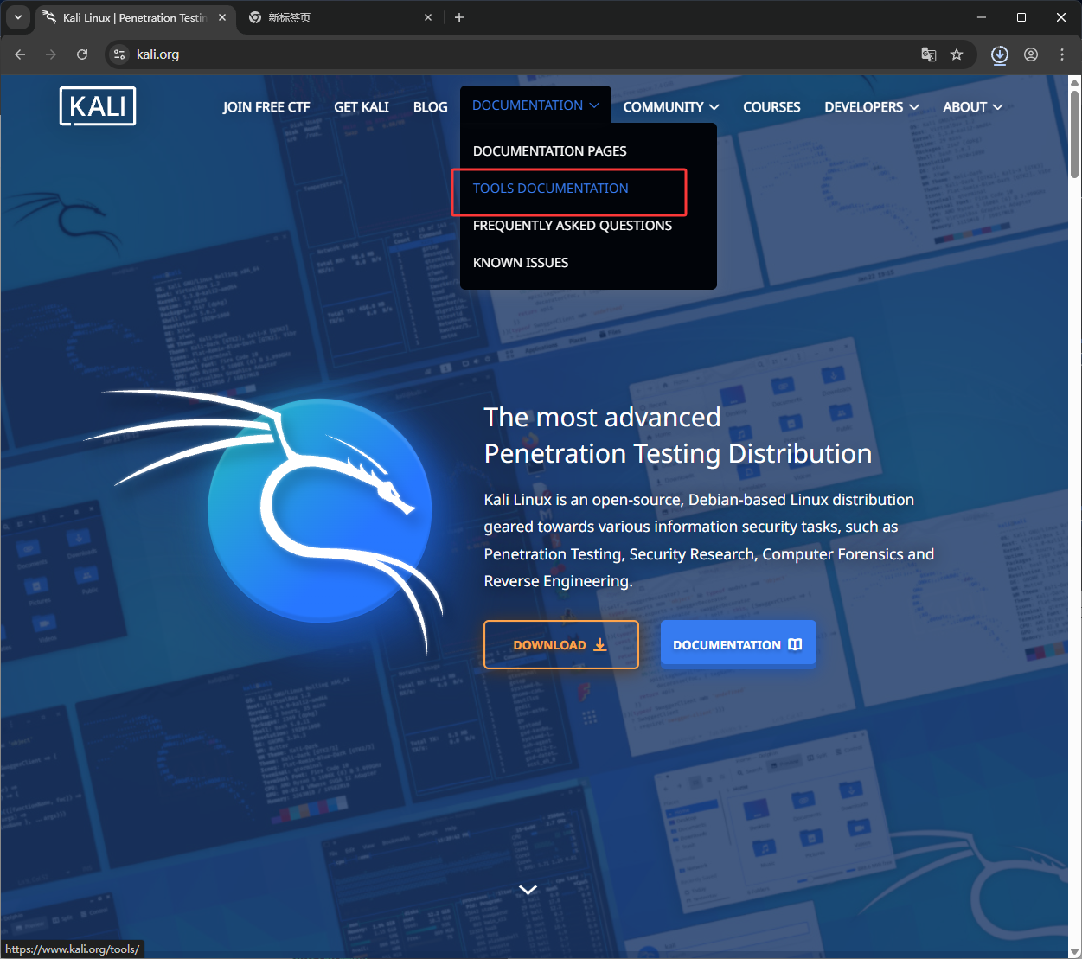Open a new tab with the plus icon

pos(459,17)
